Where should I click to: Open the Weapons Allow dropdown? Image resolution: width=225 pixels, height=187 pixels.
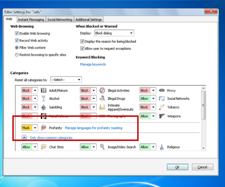point(148,116)
